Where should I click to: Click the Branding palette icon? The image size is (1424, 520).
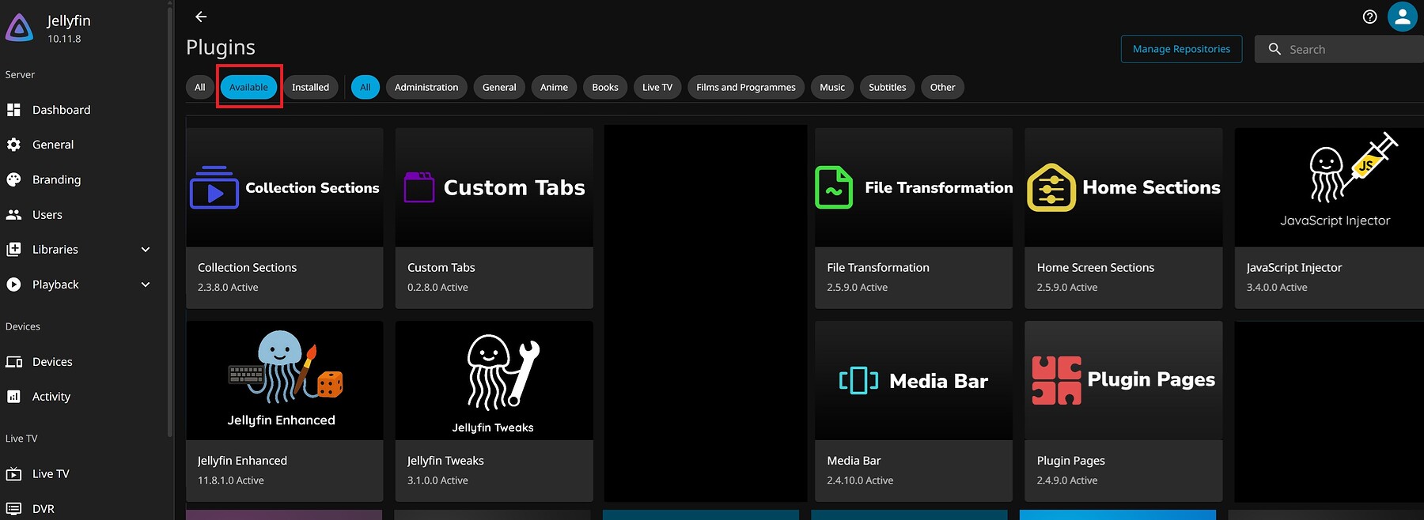(13, 179)
